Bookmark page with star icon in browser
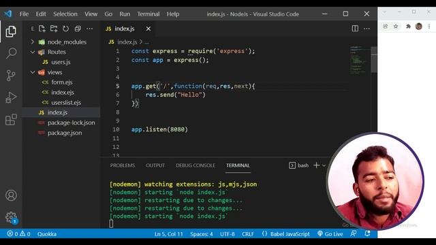 coord(396,27)
